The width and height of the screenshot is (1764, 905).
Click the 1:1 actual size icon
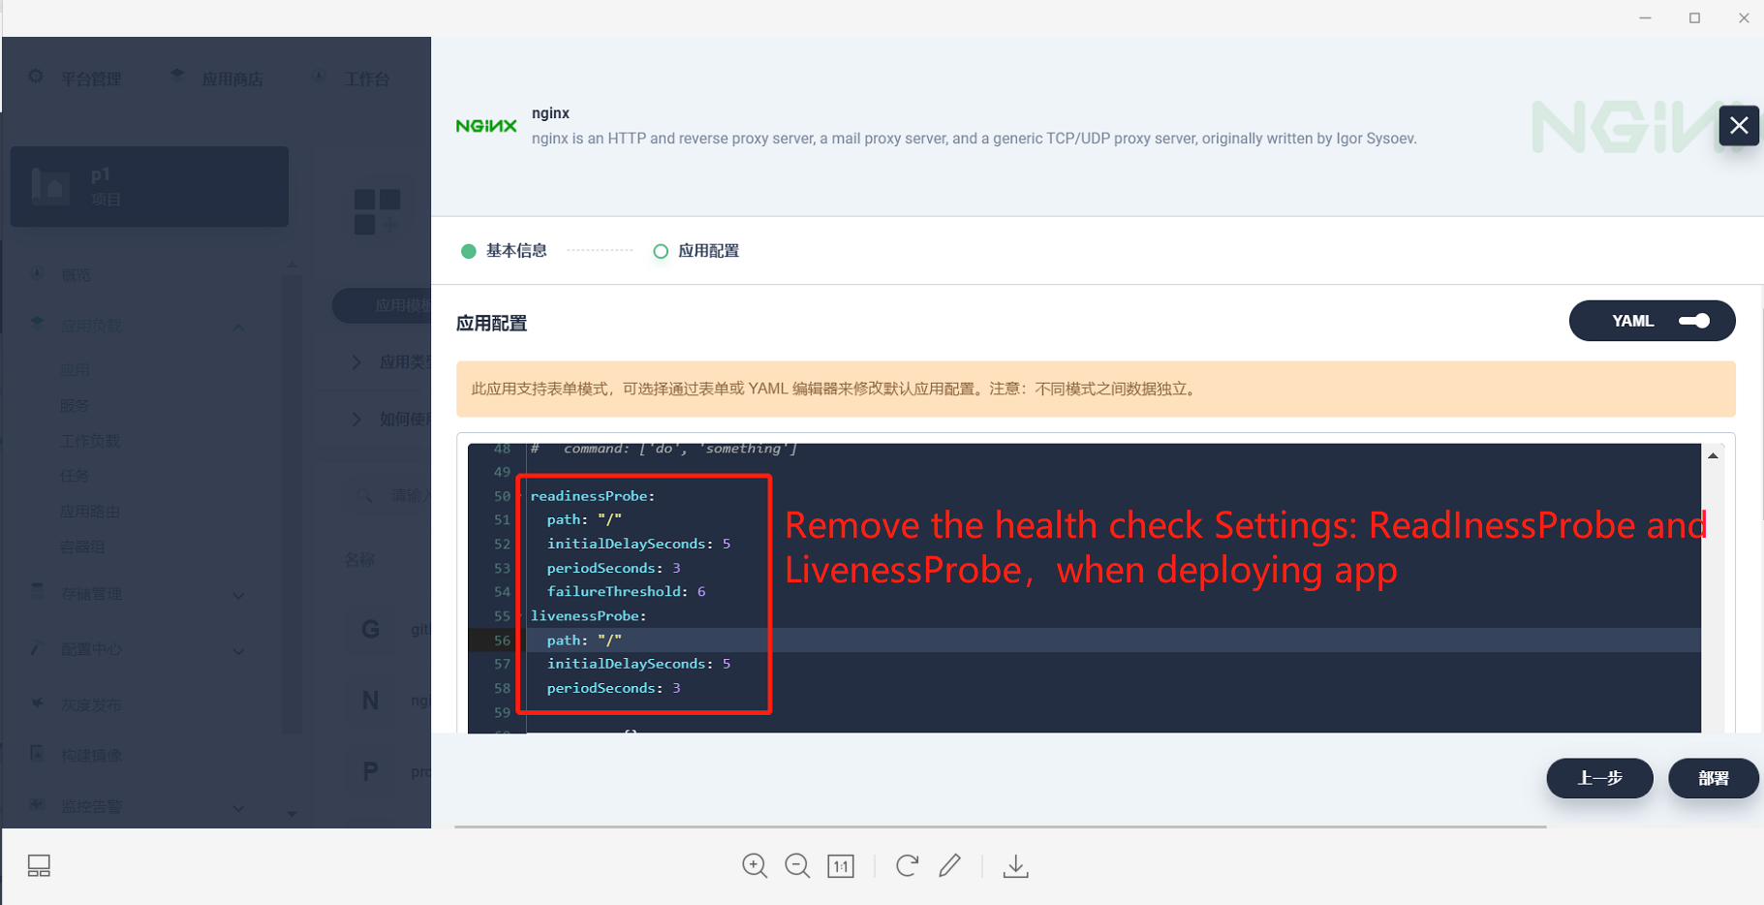841,865
